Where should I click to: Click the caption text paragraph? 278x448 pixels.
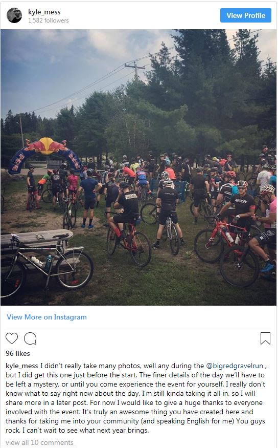pos(136,398)
